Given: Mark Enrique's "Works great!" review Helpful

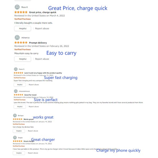Looking at the screenshot, I should (19, 131).
